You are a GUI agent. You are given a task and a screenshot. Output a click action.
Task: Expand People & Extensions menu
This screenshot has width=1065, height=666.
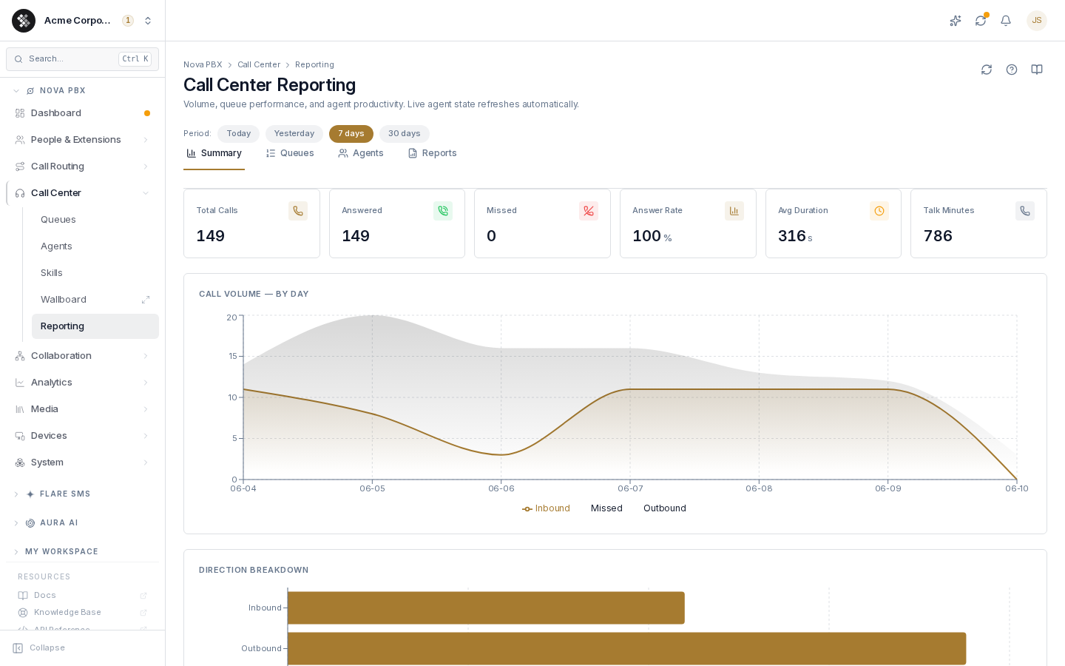tap(82, 140)
